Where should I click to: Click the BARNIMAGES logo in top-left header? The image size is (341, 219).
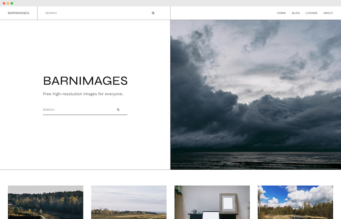pyautogui.click(x=18, y=13)
